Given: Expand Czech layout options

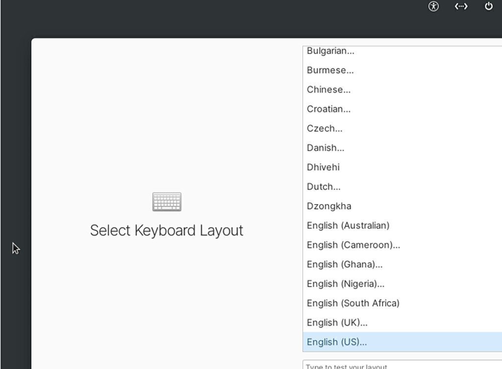Looking at the screenshot, I should click(x=325, y=128).
